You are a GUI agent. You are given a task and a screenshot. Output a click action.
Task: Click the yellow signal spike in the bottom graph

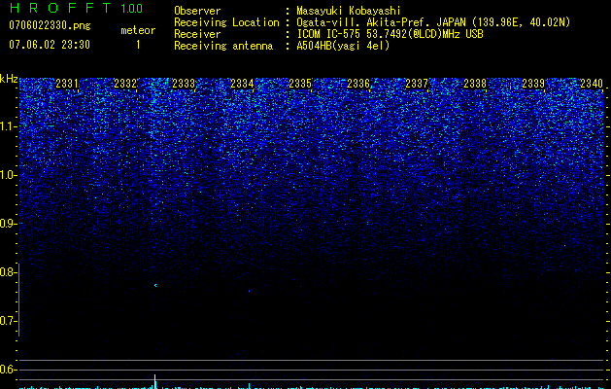(155, 381)
